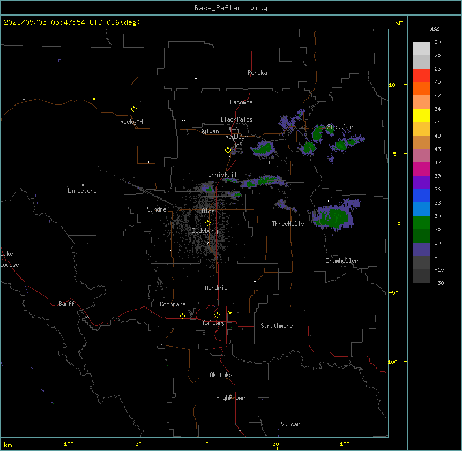This screenshot has height=451, width=462.
Task: Click the radar echo between RedDeer and Stettler
Action: (x=263, y=149)
